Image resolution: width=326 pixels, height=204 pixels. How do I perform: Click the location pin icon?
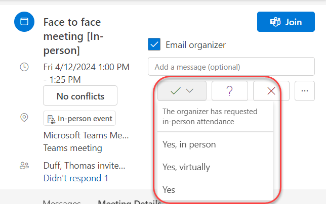(x=24, y=118)
